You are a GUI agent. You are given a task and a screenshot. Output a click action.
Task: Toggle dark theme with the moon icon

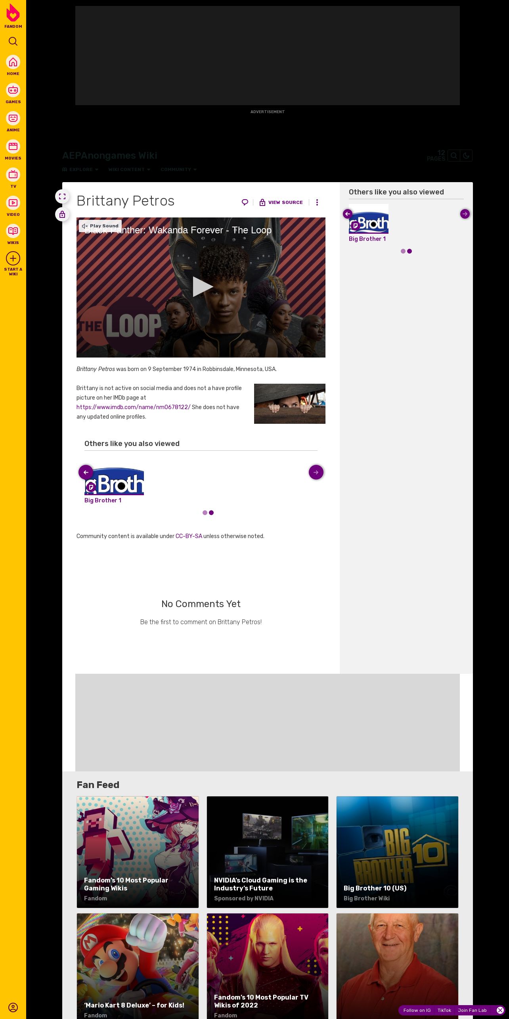(x=466, y=156)
